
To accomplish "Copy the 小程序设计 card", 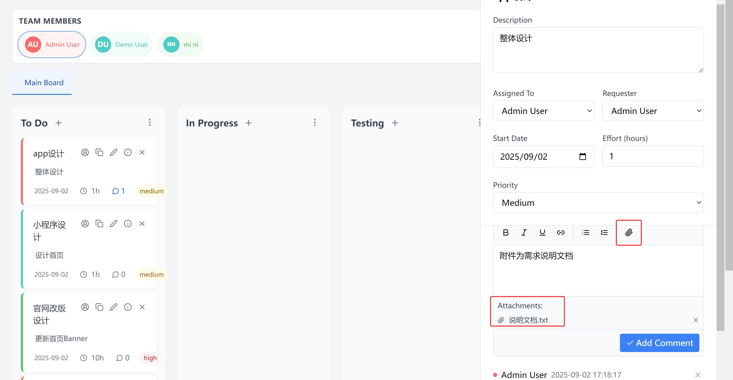I will [99, 224].
